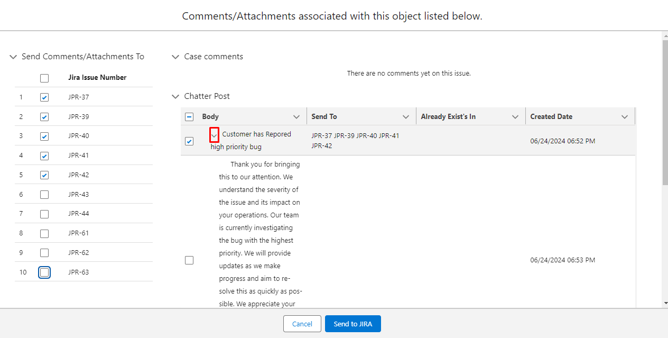Viewport: 668px width, 338px height.
Task: Click the Send To column header label
Action: point(324,117)
